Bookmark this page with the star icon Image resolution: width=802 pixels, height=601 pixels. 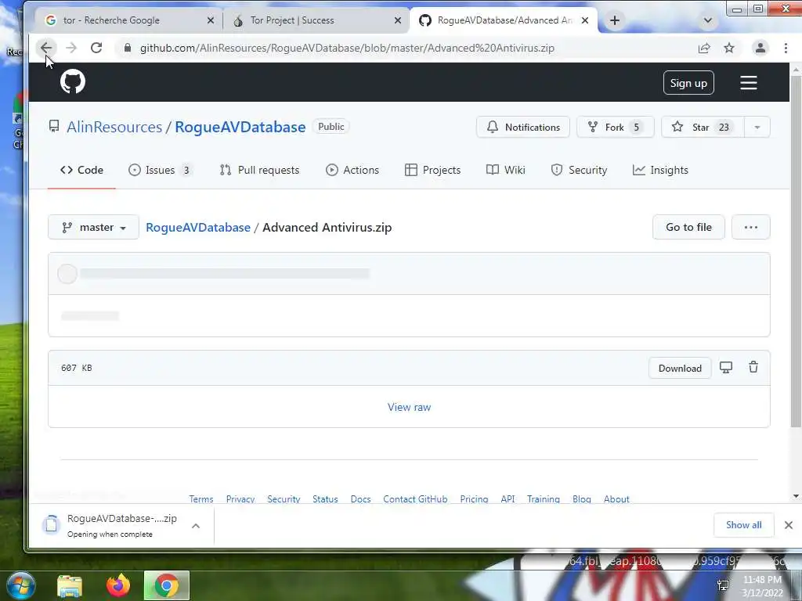click(x=729, y=48)
